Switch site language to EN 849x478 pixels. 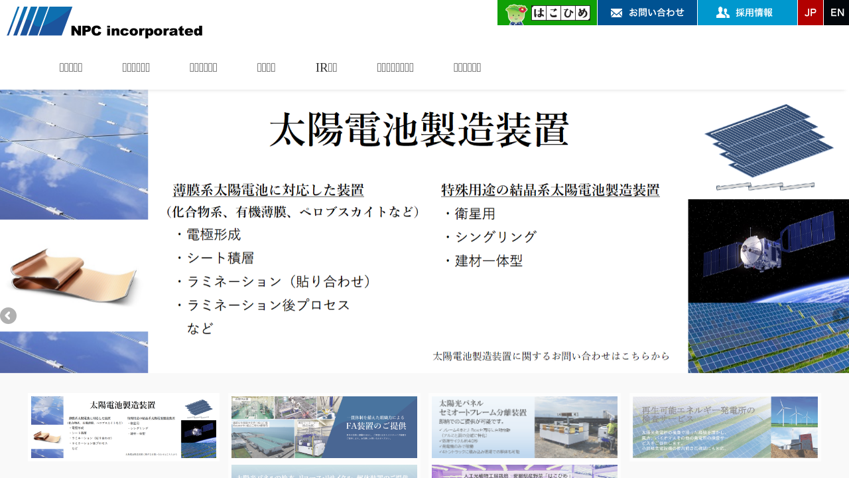point(836,13)
